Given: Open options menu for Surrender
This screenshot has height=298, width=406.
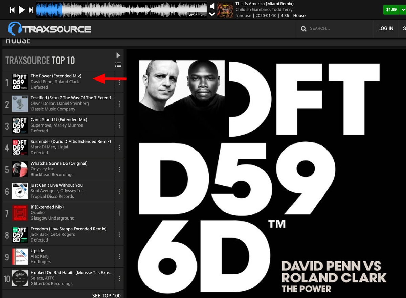Looking at the screenshot, I should [x=119, y=147].
